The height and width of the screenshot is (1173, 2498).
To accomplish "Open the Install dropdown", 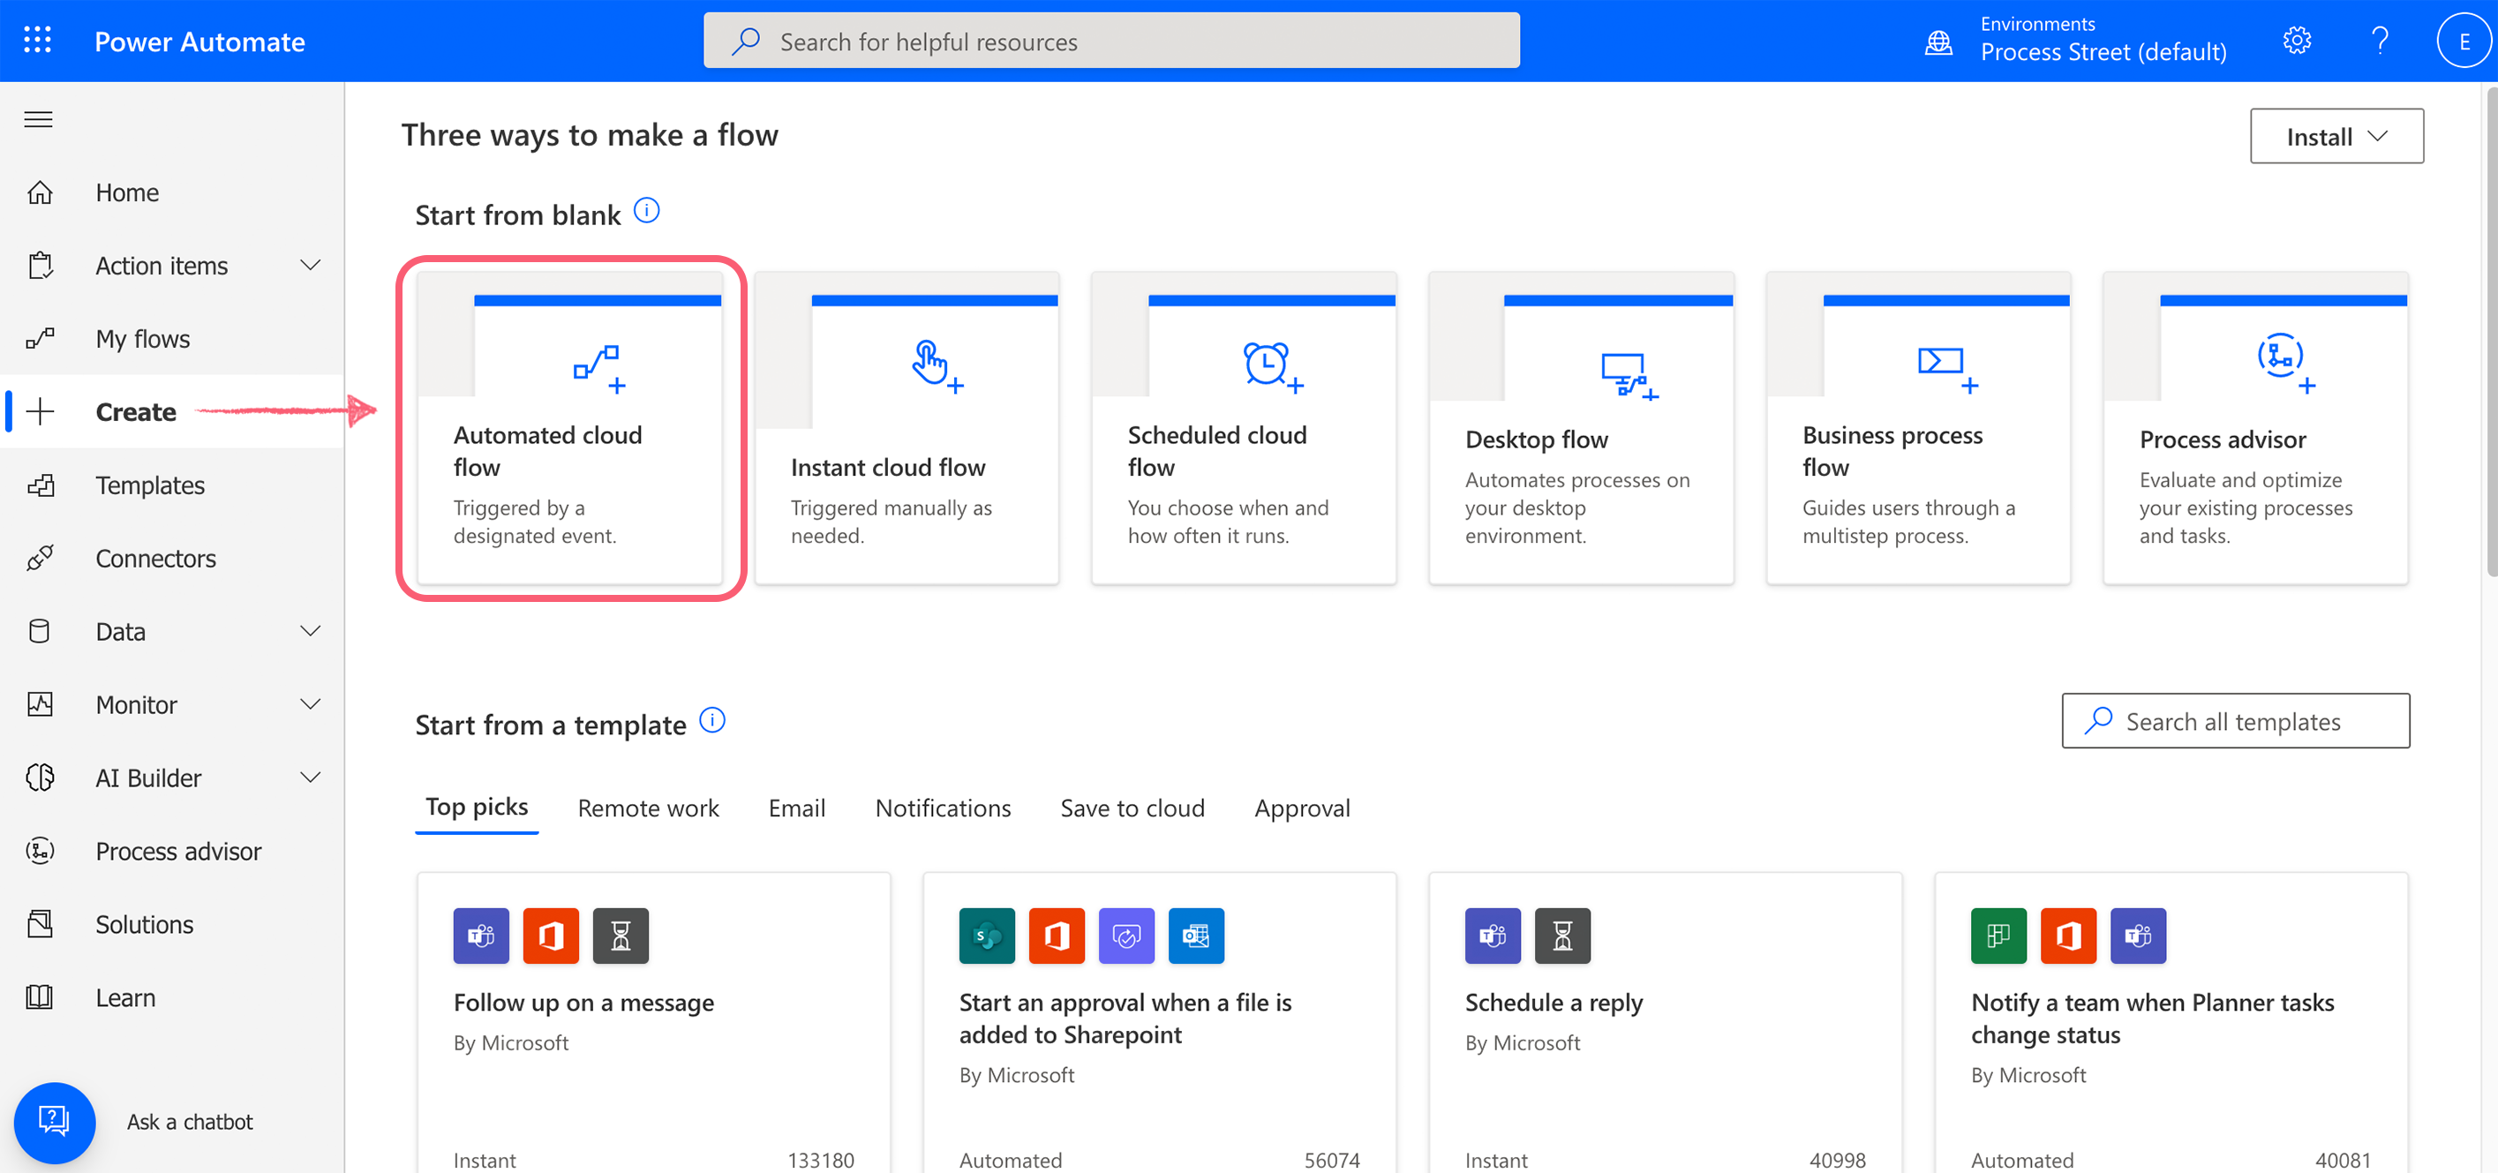I will pos(2336,136).
